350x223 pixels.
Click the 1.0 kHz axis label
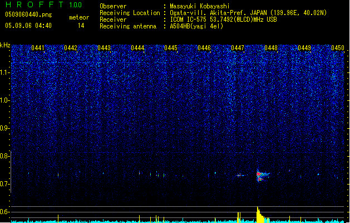pyautogui.click(x=4, y=100)
